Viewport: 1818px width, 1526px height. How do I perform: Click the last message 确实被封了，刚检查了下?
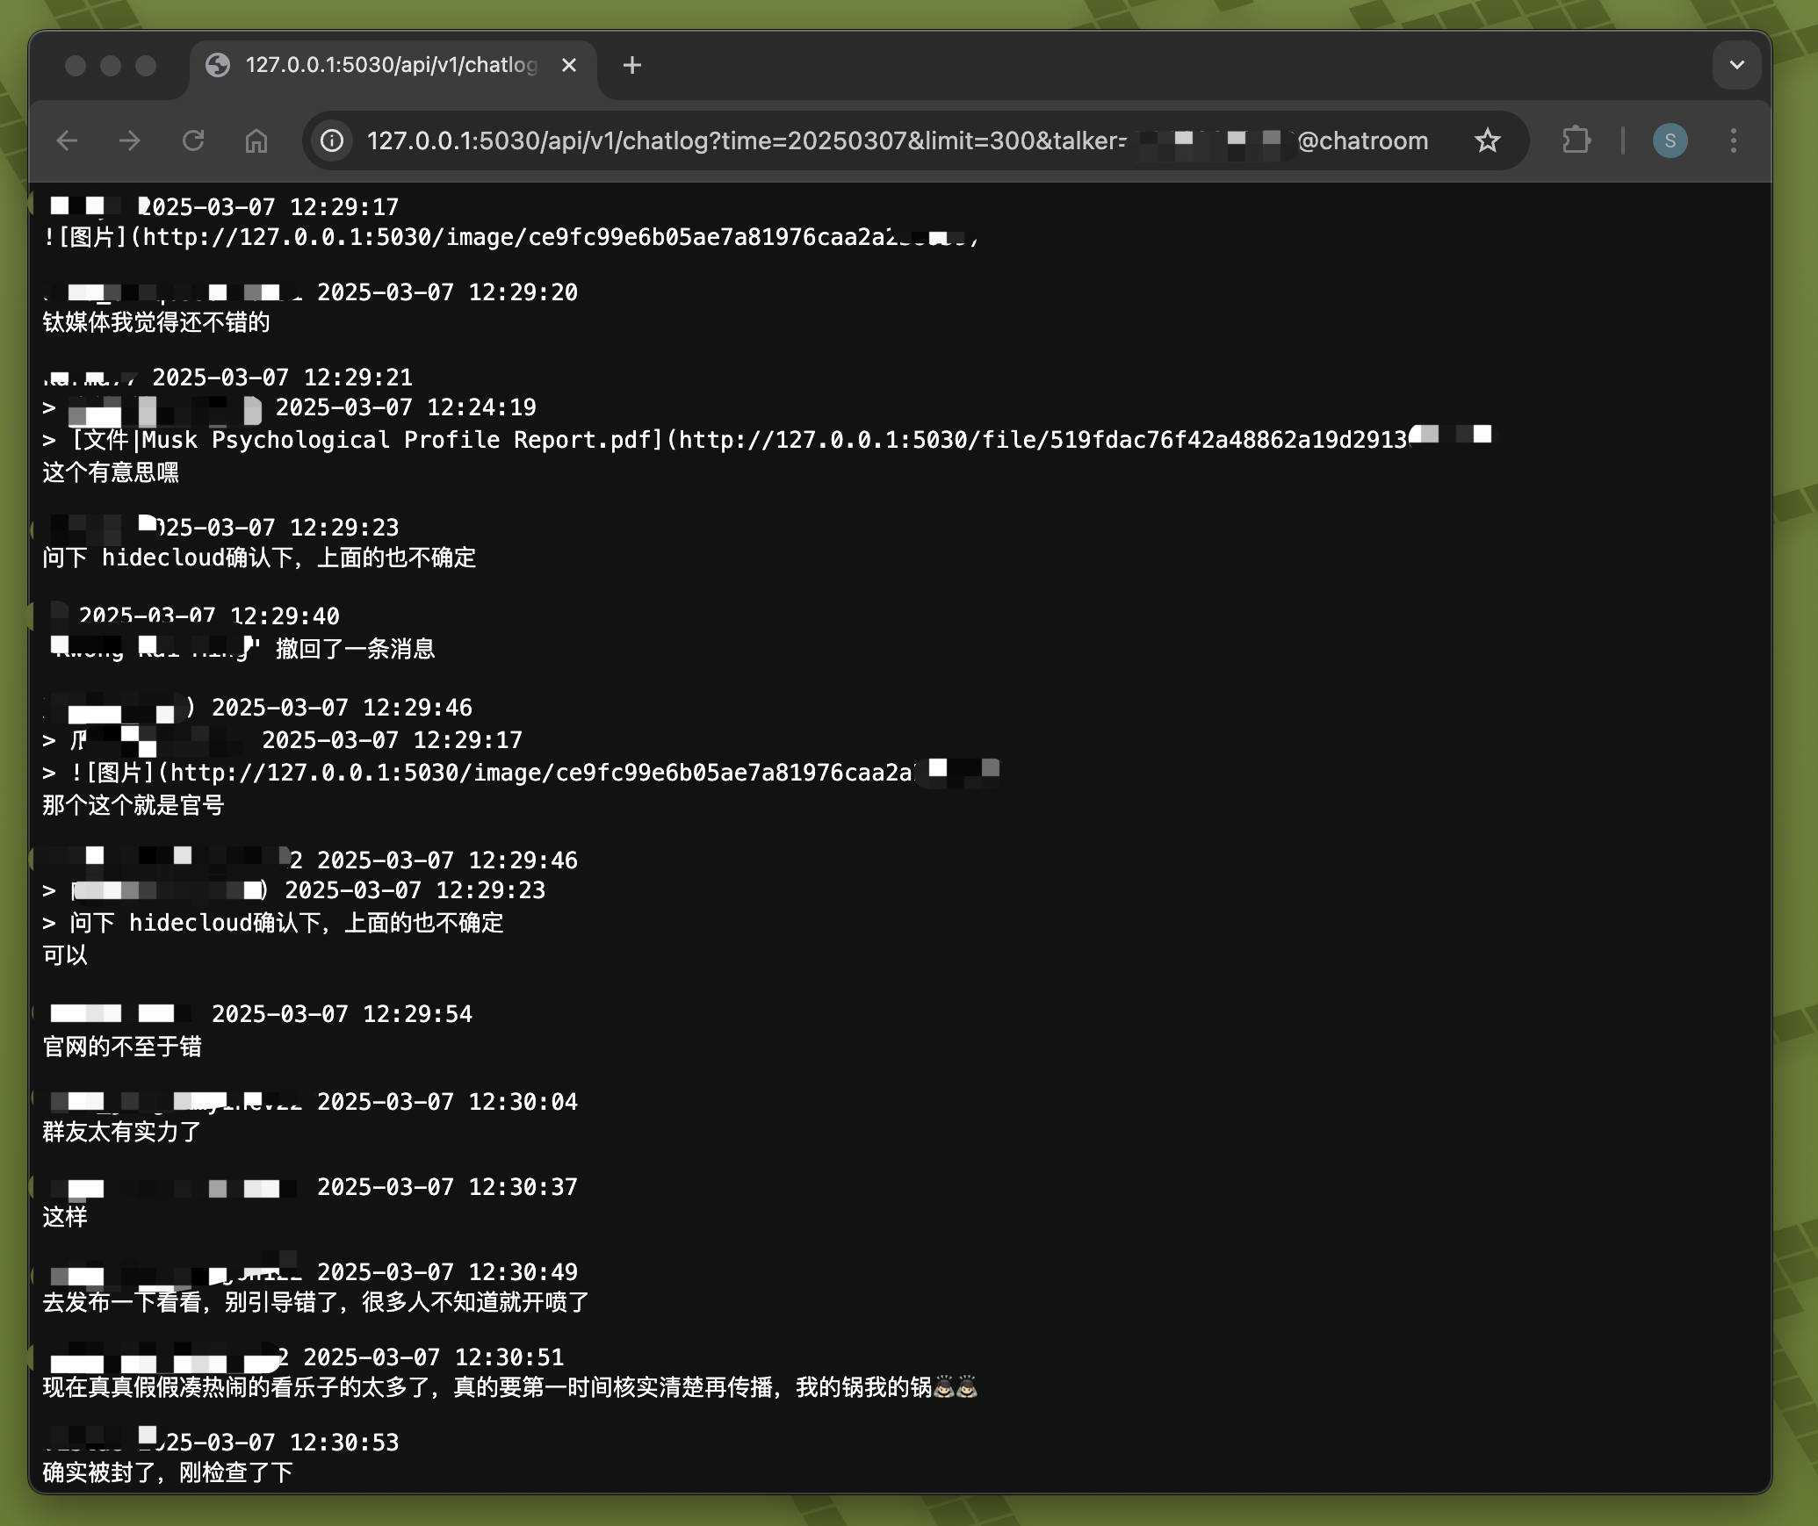[167, 1472]
